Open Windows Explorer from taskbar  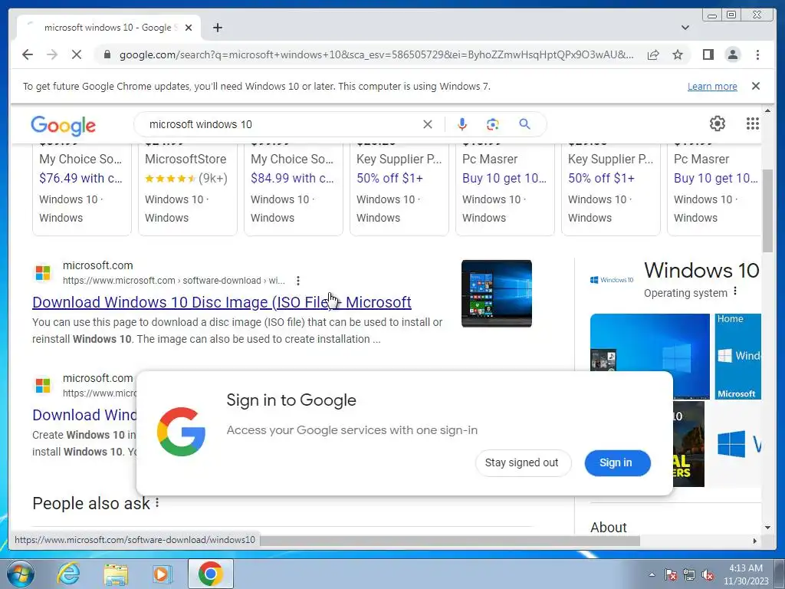116,574
